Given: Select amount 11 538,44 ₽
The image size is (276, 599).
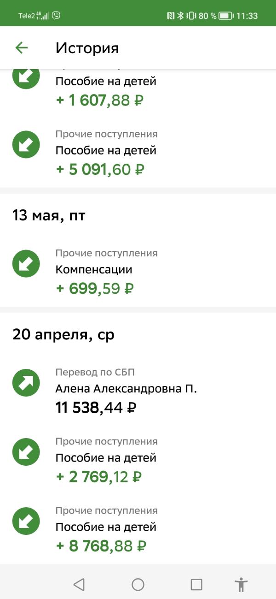Looking at the screenshot, I should coord(96,408).
